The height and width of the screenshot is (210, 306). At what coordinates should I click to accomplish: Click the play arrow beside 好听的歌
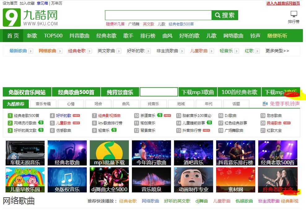click(x=149, y=51)
